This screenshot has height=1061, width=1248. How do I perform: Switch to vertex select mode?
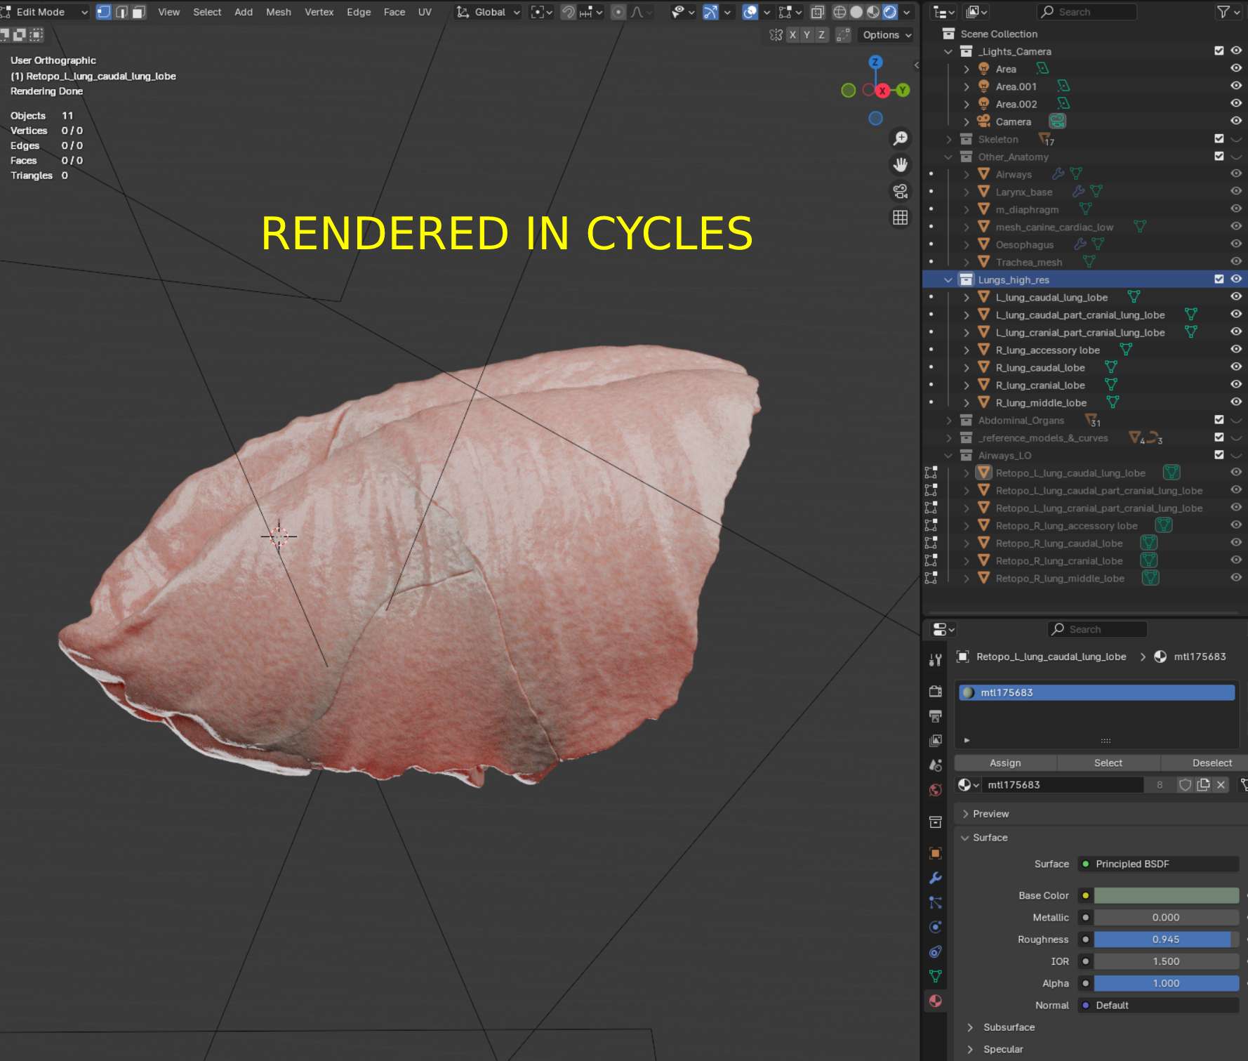pos(103,12)
